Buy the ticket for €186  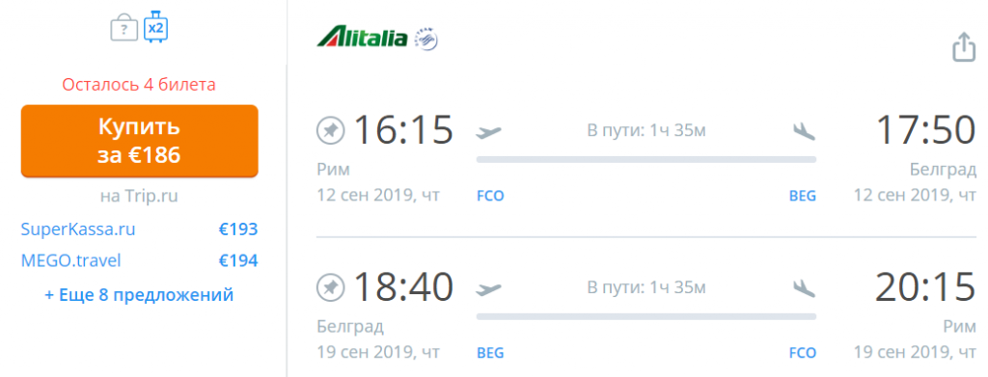[x=139, y=141]
